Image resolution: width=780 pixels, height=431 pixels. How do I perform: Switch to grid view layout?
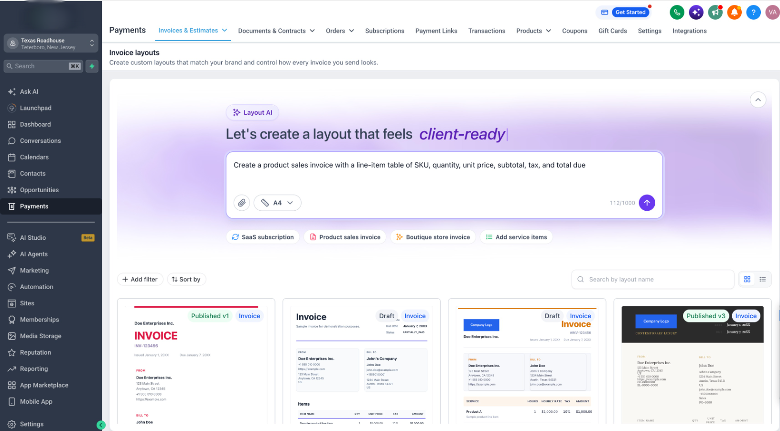click(747, 280)
